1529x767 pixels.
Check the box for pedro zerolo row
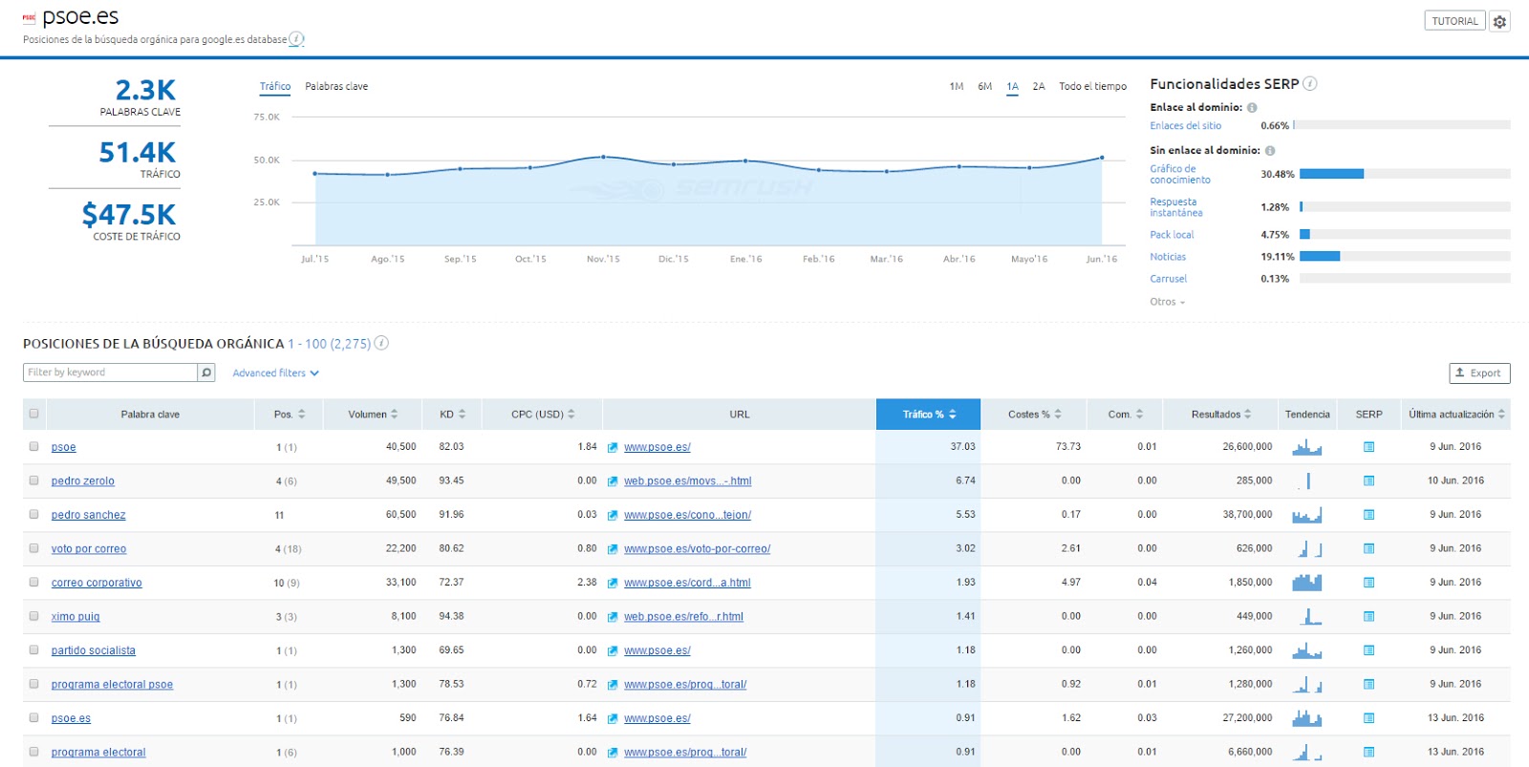33,480
